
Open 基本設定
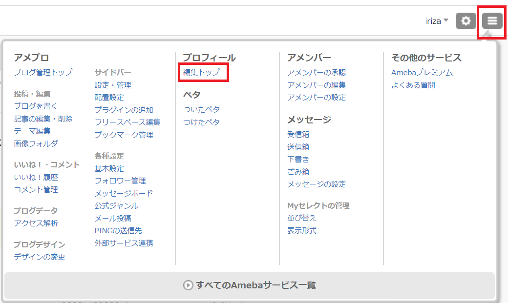click(x=109, y=169)
